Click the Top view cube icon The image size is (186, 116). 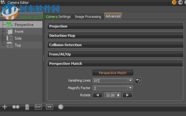(x=9, y=45)
